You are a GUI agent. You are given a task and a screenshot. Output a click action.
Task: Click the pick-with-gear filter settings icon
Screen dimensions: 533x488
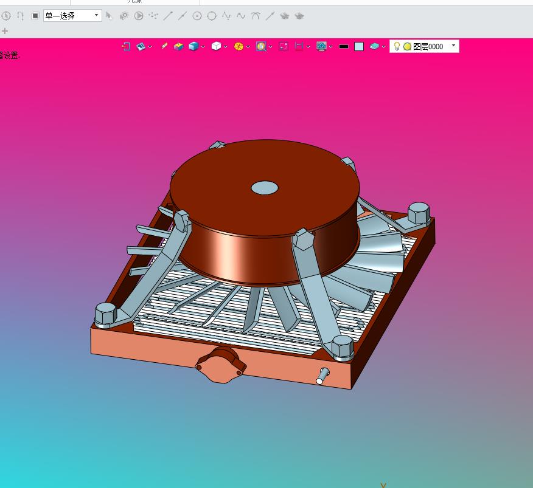click(x=124, y=16)
